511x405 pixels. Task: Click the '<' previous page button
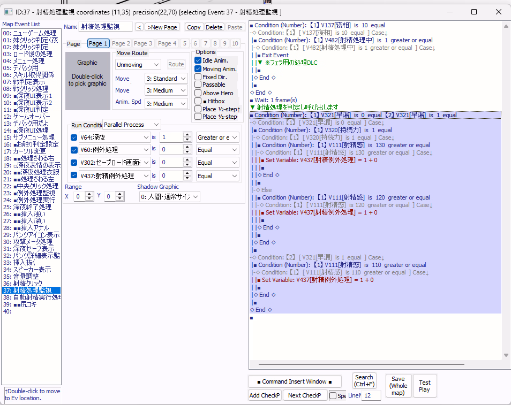point(139,27)
